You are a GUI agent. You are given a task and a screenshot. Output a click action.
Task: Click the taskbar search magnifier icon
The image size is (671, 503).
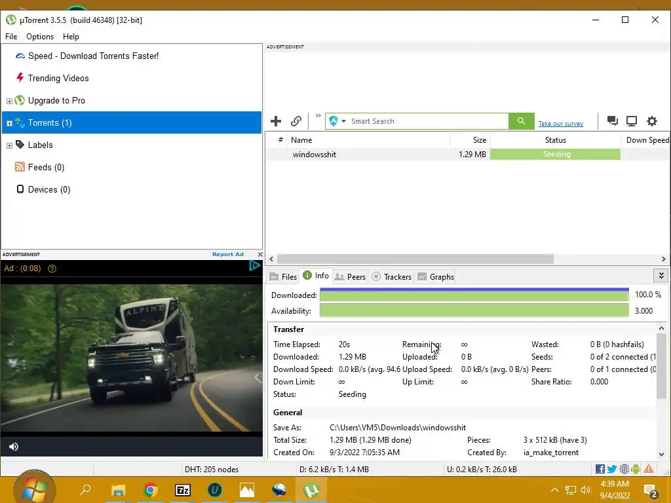pyautogui.click(x=86, y=489)
